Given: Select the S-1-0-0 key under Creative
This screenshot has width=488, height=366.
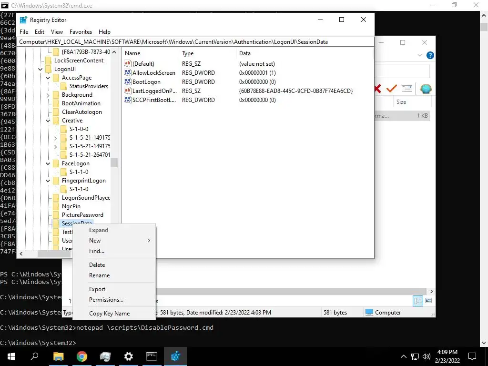Looking at the screenshot, I should (x=79, y=129).
